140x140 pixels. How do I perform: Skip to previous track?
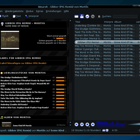coord(76,125)
